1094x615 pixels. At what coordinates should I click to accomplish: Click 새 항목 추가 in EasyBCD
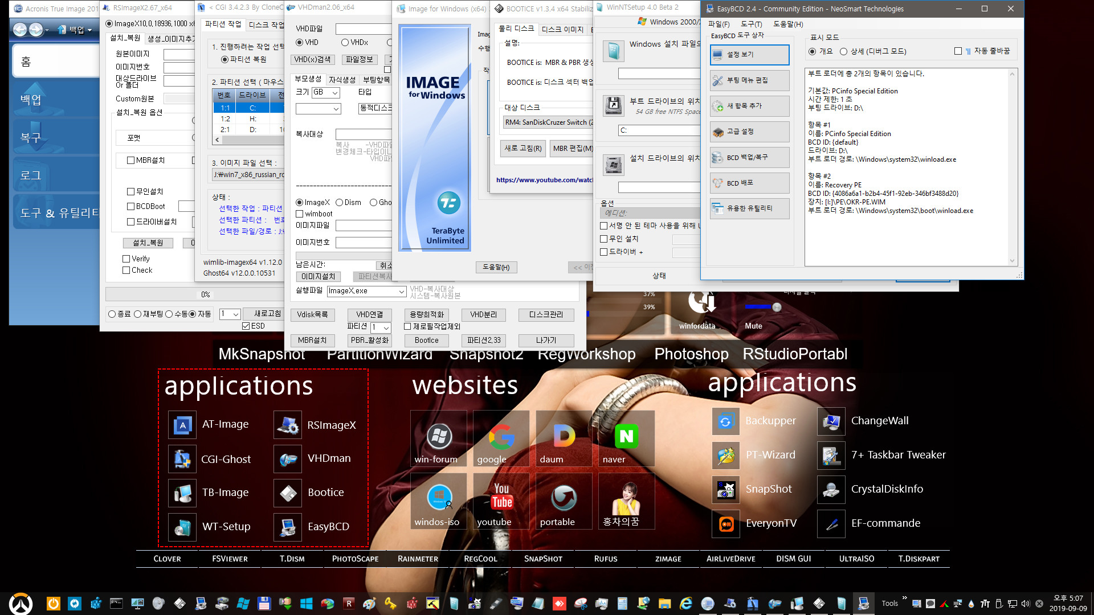(x=749, y=106)
